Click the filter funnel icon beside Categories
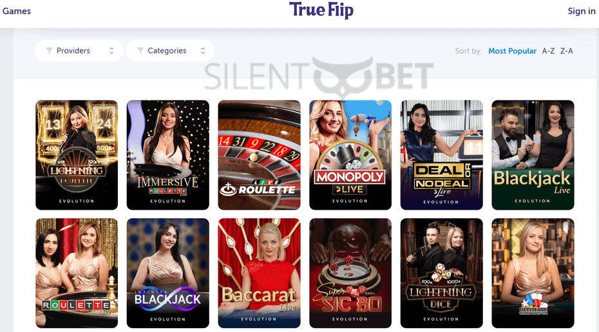Viewport: 599px width, 332px height. pos(140,51)
